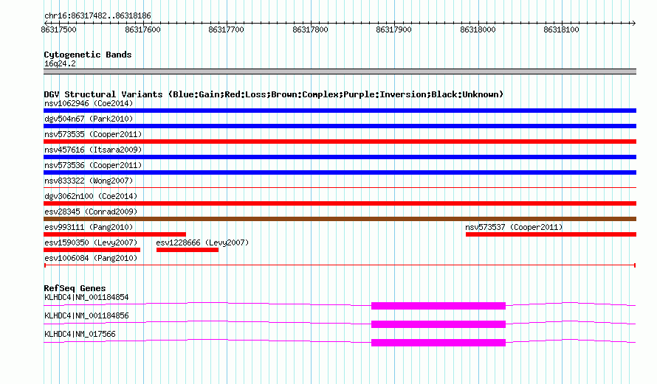Click the blue nsv457616 variant bar

pos(340,157)
